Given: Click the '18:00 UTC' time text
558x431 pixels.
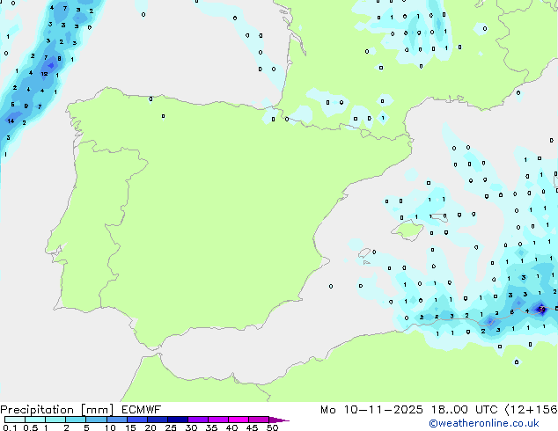Looking at the screenshot, I should click(464, 410).
